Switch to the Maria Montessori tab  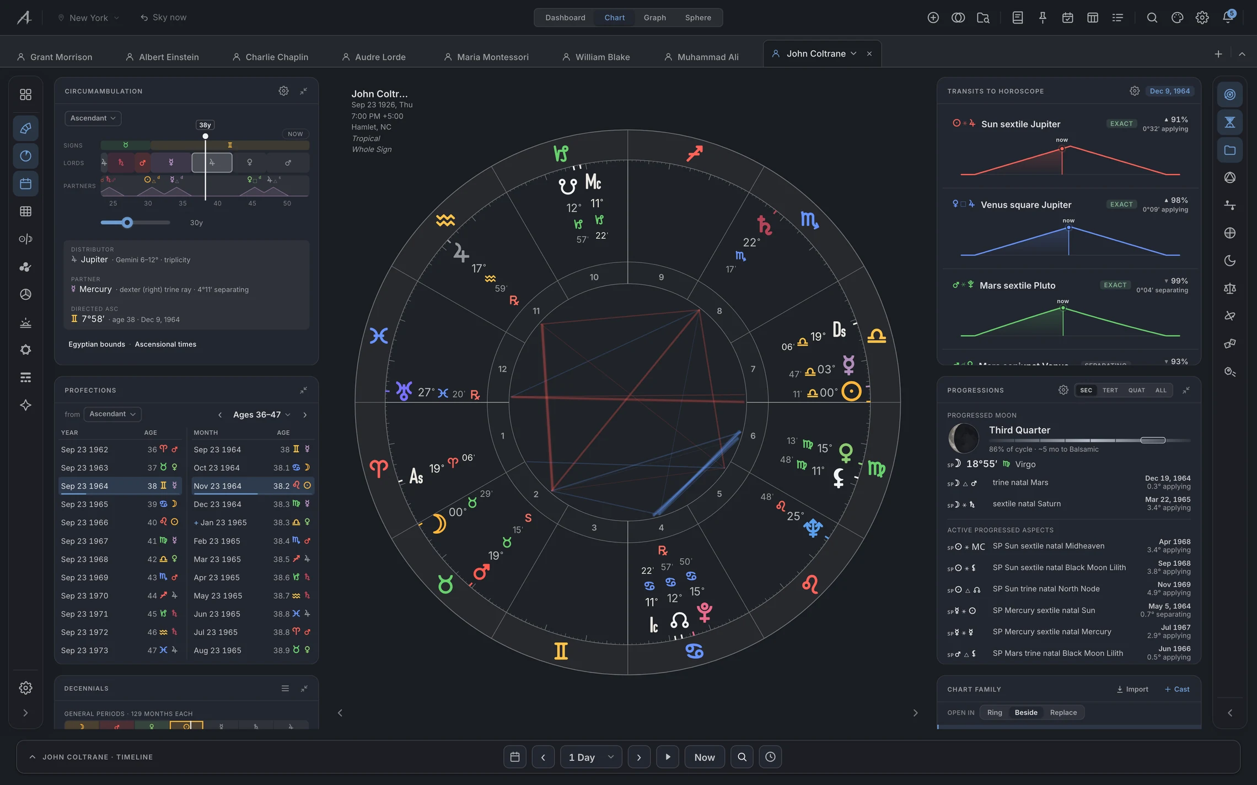486,57
